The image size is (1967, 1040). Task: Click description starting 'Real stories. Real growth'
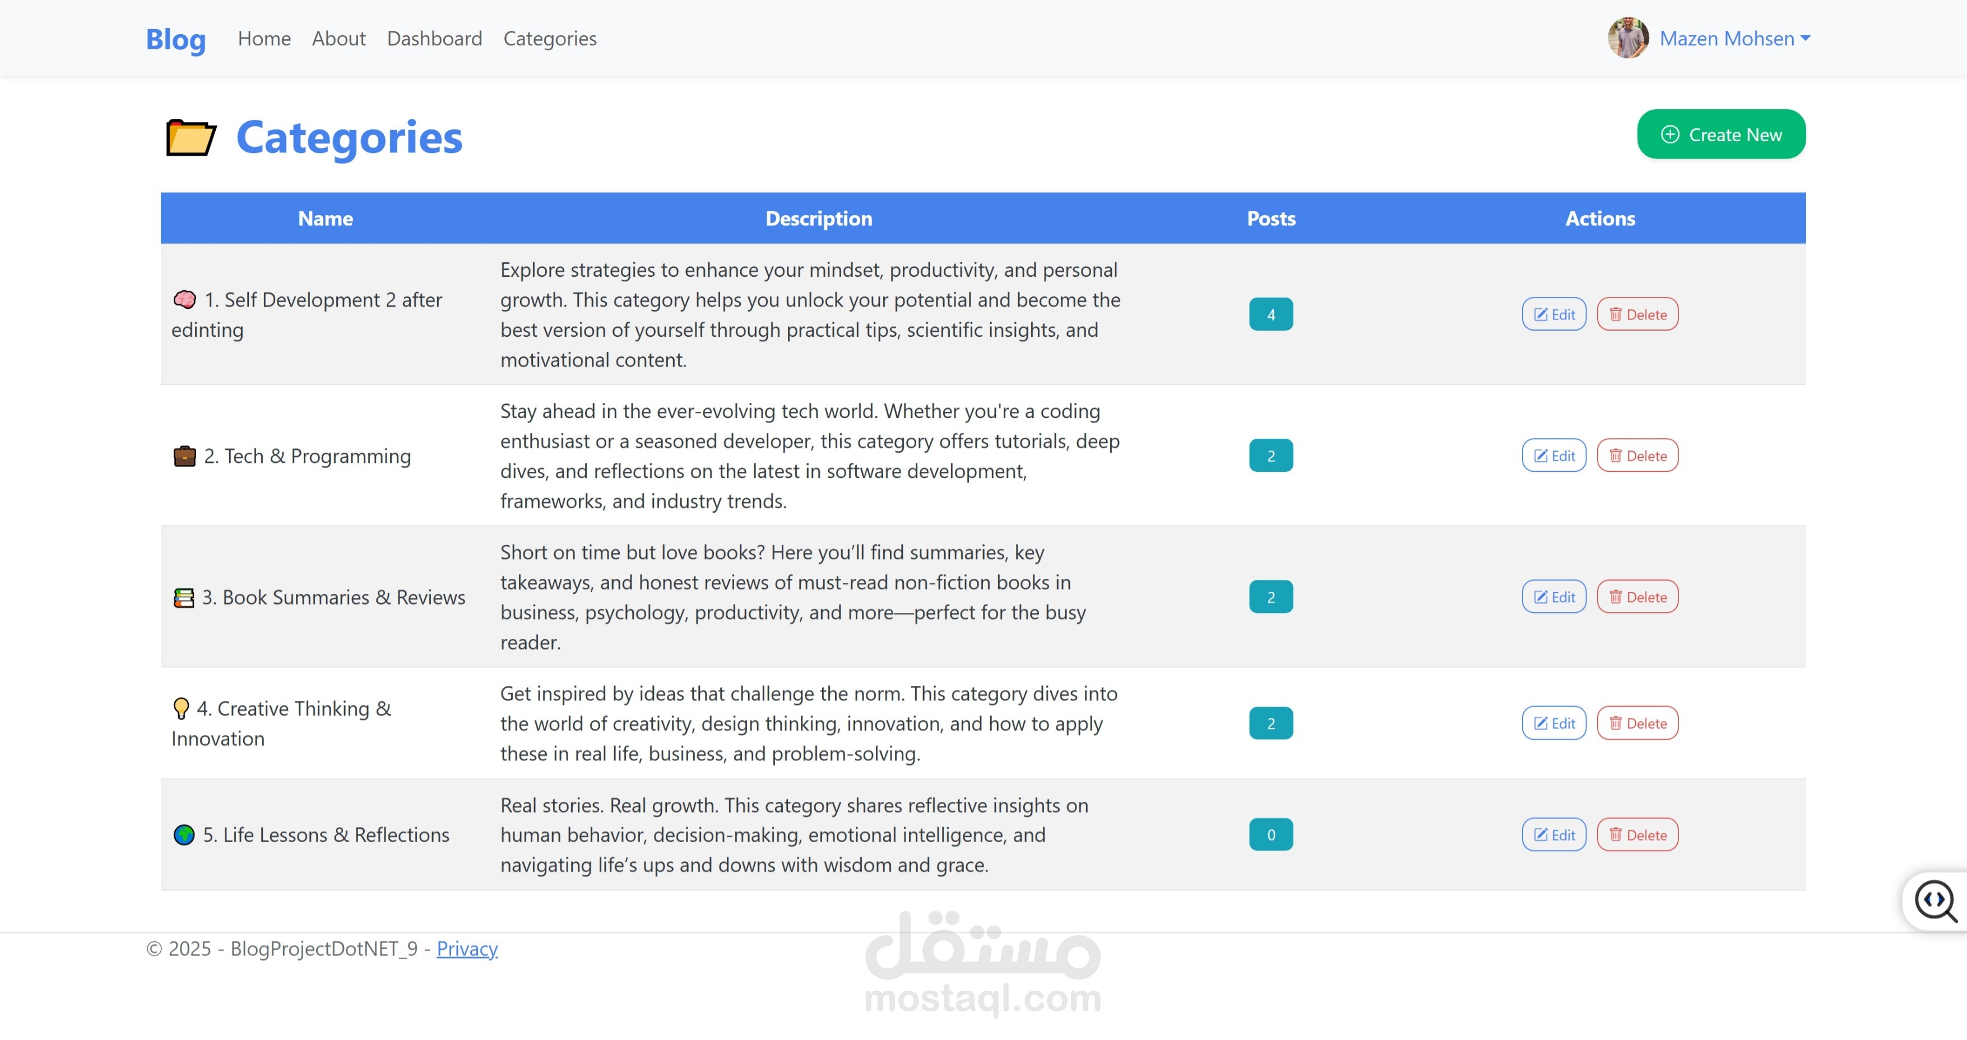click(x=794, y=834)
